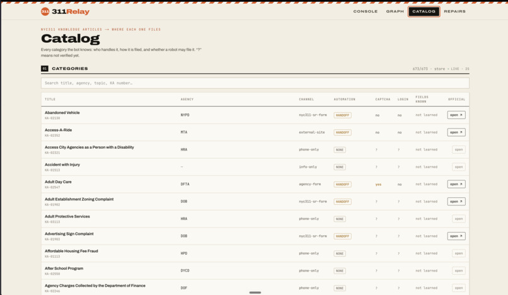Image resolution: width=508 pixels, height=295 pixels.
Task: Sort by the Channel column header
Action: click(306, 99)
